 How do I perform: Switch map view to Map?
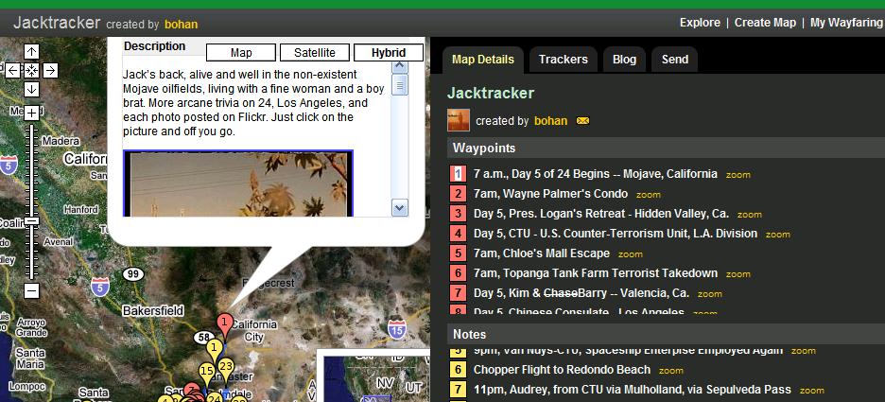pyautogui.click(x=241, y=53)
